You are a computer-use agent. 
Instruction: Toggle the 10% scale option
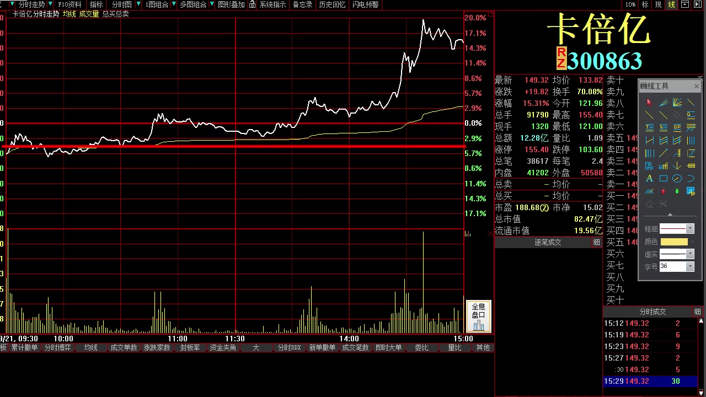coord(630,4)
